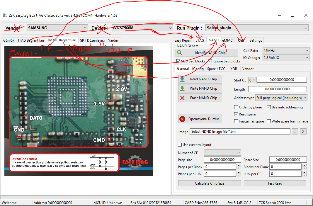
Task: Click the Test Read button
Action: pos(275,183)
